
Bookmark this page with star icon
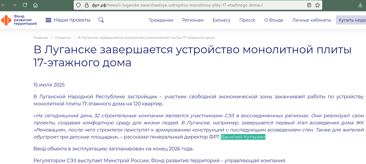317,5
